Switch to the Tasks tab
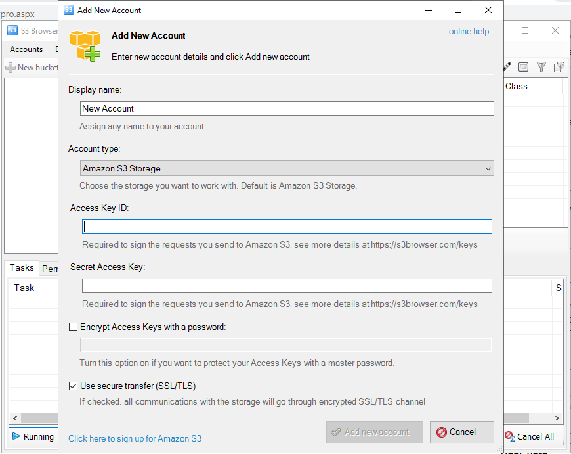The width and height of the screenshot is (571, 454). 22,267
